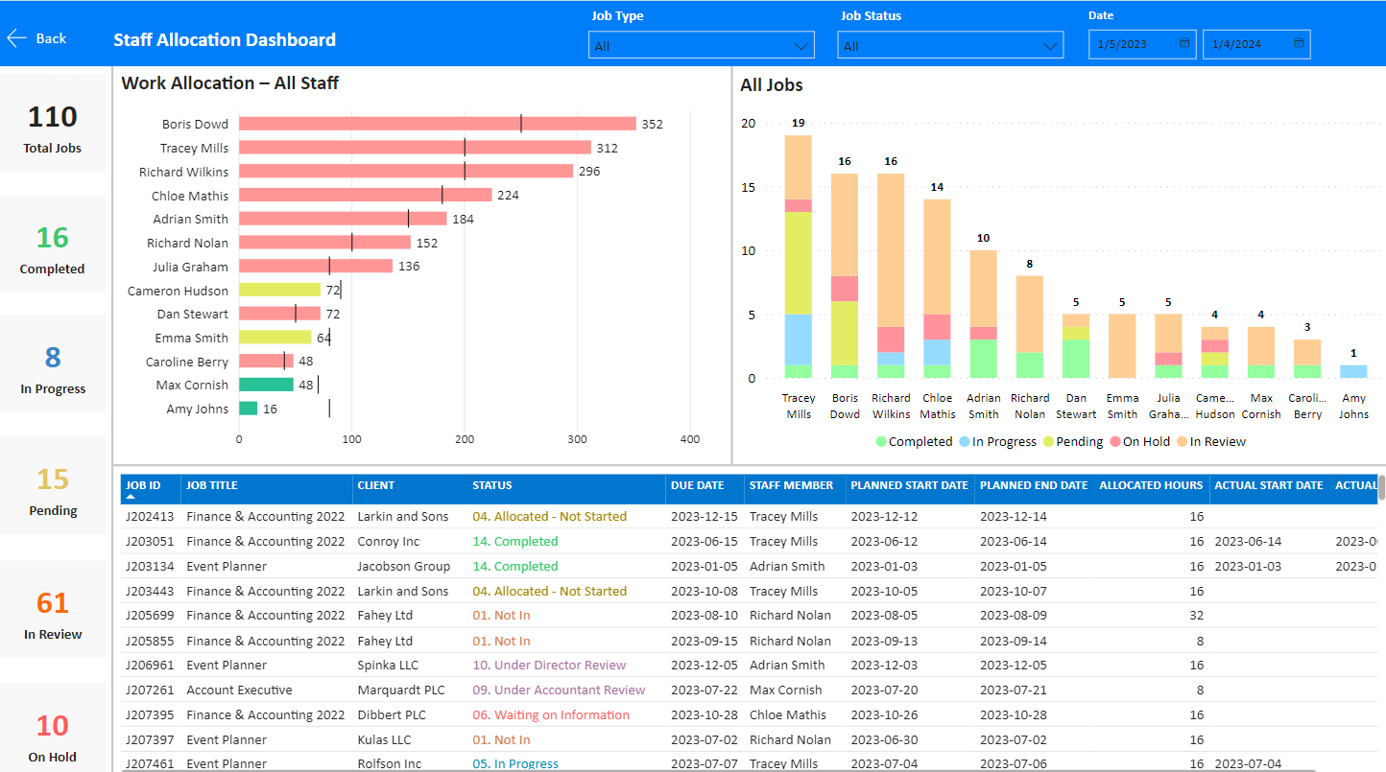The image size is (1386, 772).
Task: Click Tracey Mills' stacked column in All Jobs
Action: point(799,257)
